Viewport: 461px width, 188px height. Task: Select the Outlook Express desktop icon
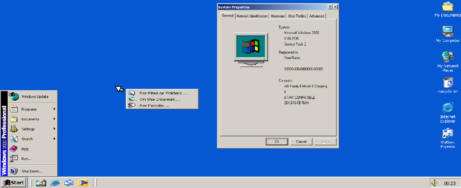[x=447, y=138]
